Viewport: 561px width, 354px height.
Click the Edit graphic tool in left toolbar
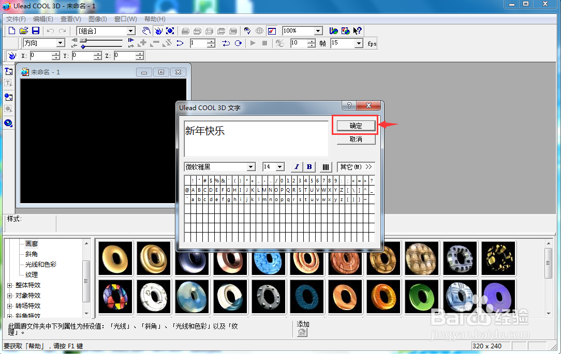pos(8,109)
